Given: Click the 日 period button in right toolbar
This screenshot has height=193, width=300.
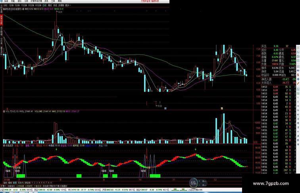Looking at the screenshot, I should coord(298,119).
